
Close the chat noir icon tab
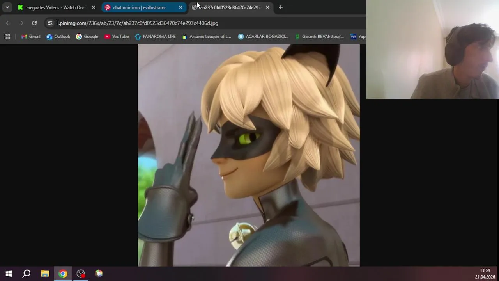pyautogui.click(x=180, y=7)
